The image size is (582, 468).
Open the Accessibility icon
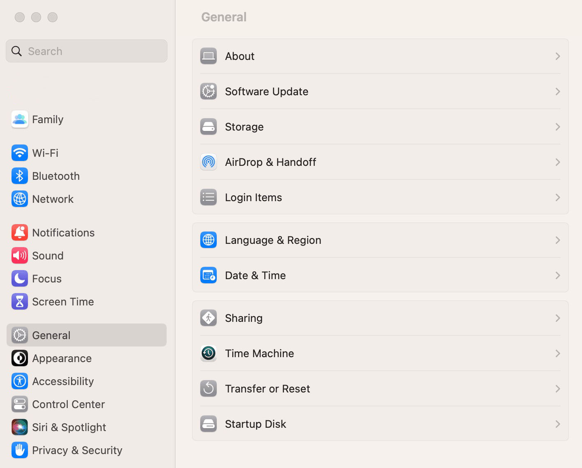(x=20, y=381)
